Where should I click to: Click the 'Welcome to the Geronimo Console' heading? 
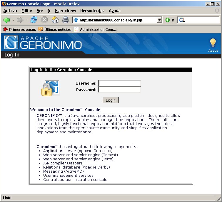click(65, 110)
